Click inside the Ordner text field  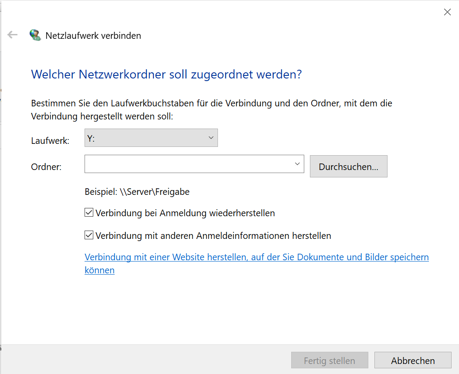pyautogui.click(x=188, y=164)
